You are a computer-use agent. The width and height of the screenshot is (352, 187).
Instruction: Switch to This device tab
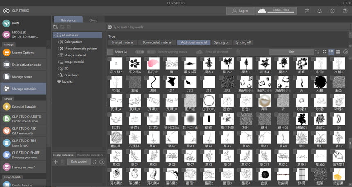pos(68,20)
